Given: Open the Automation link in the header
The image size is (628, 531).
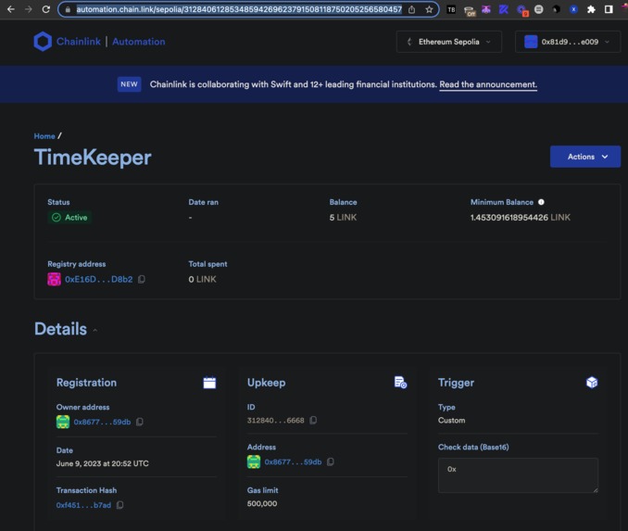Looking at the screenshot, I should 139,42.
